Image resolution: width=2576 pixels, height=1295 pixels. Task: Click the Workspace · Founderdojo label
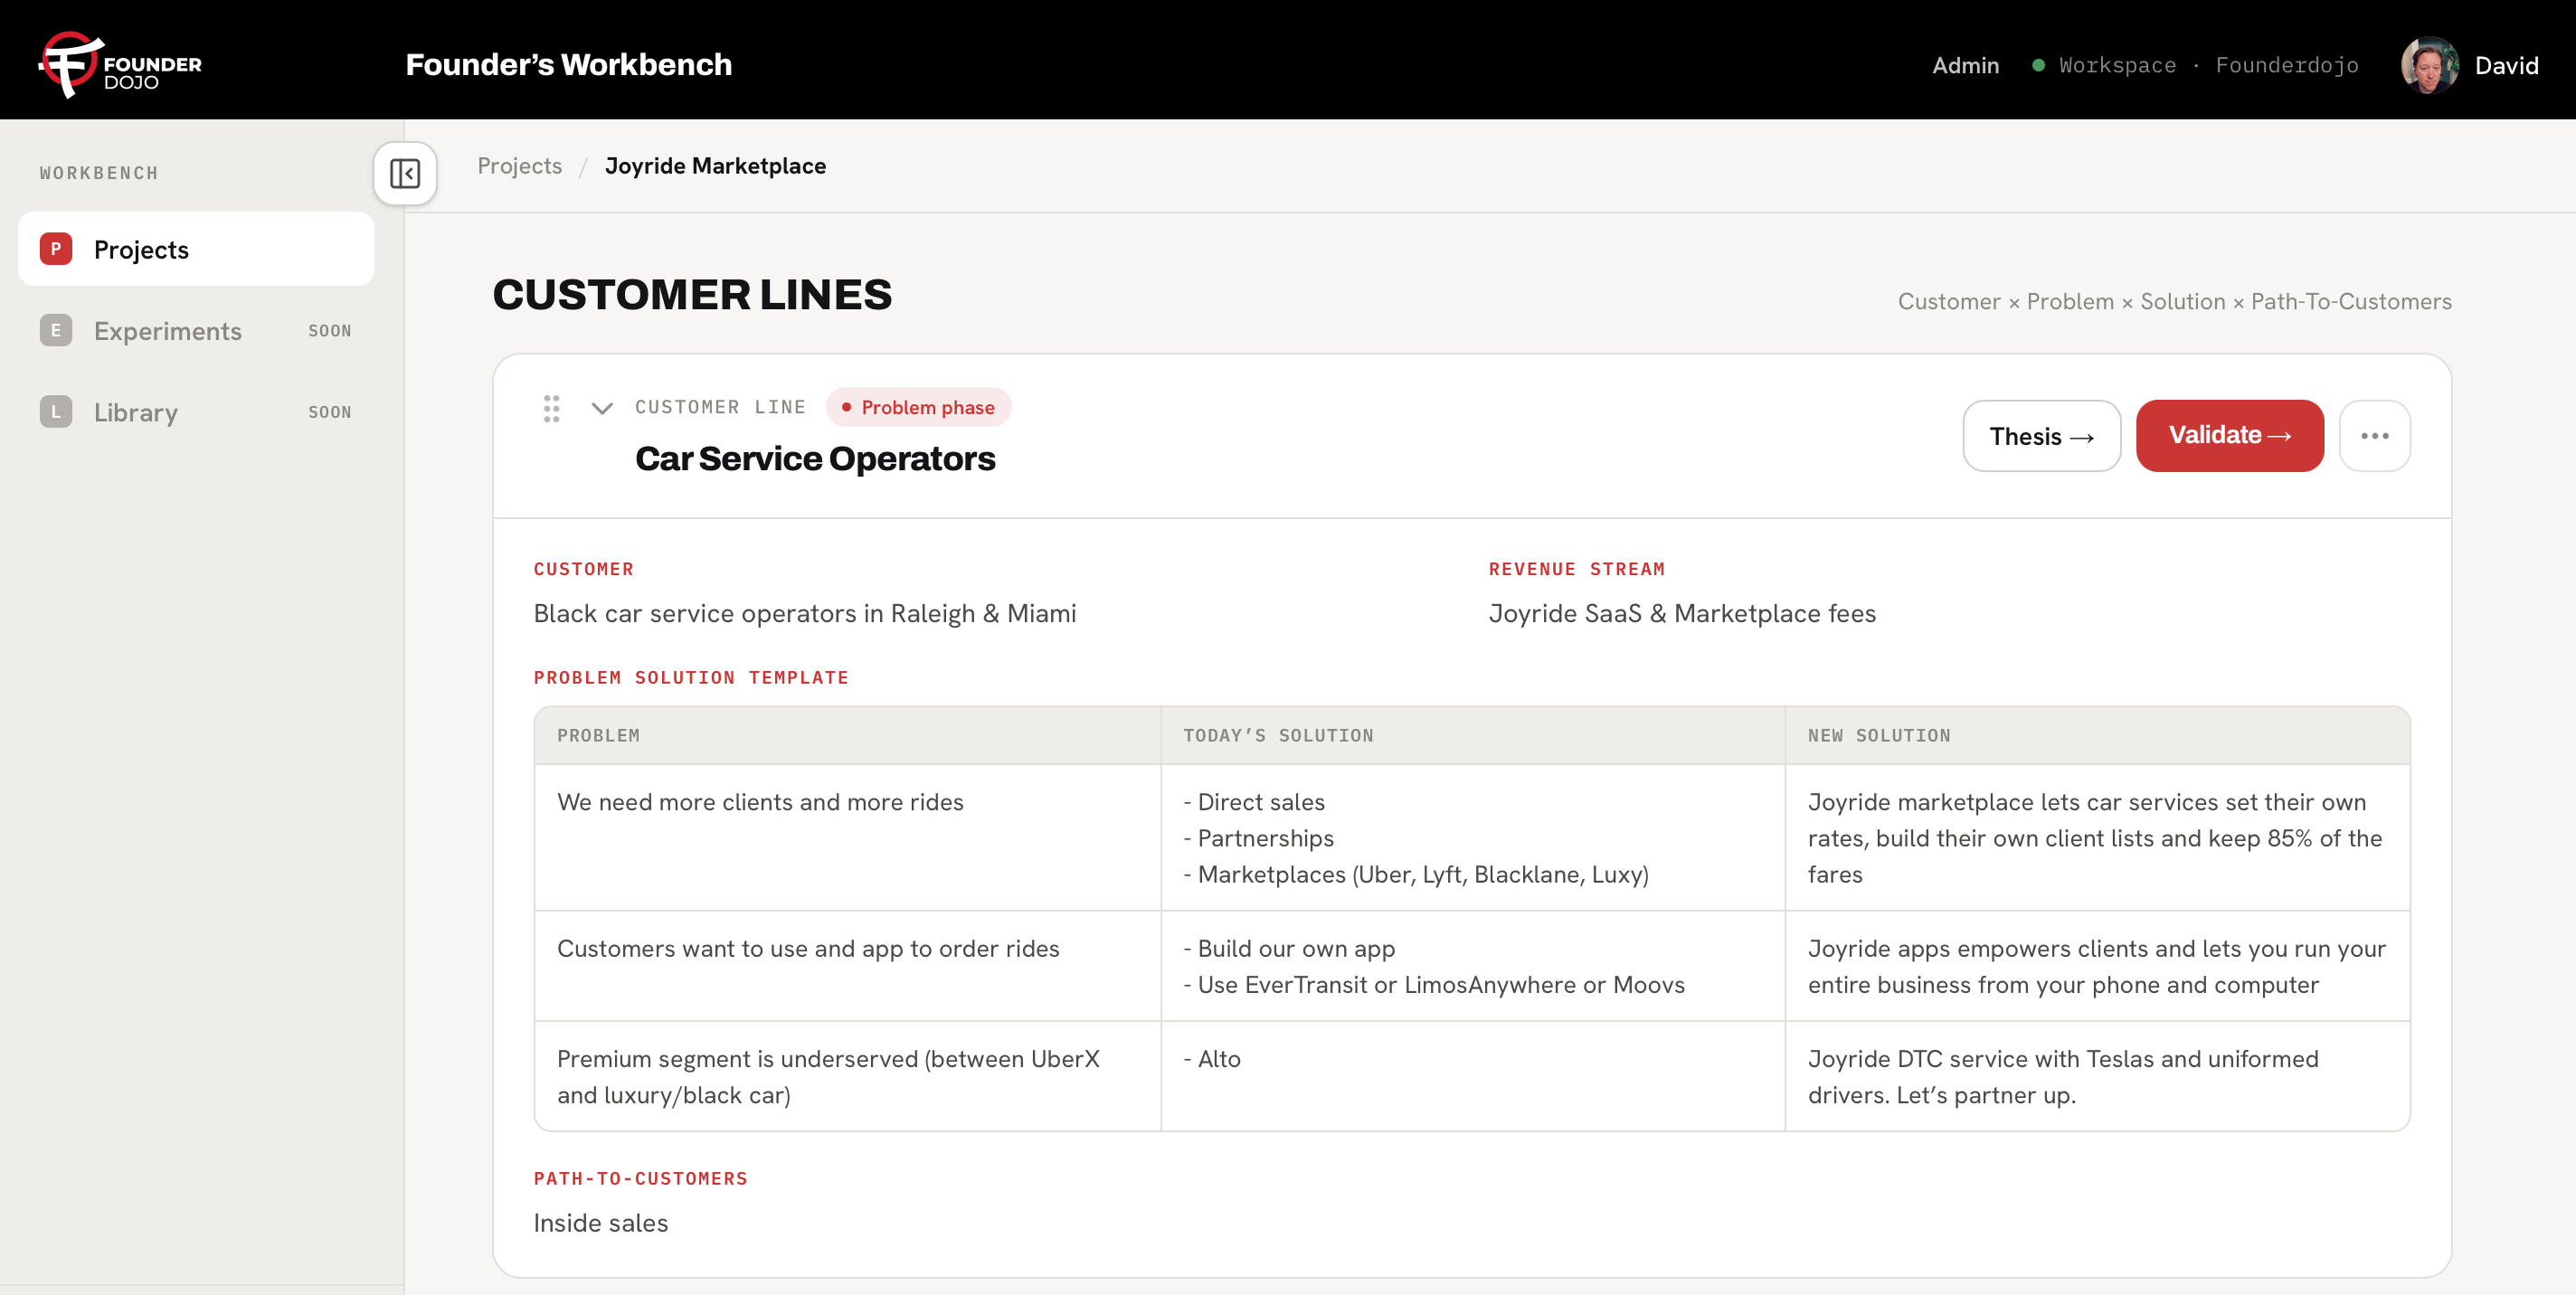[2208, 65]
